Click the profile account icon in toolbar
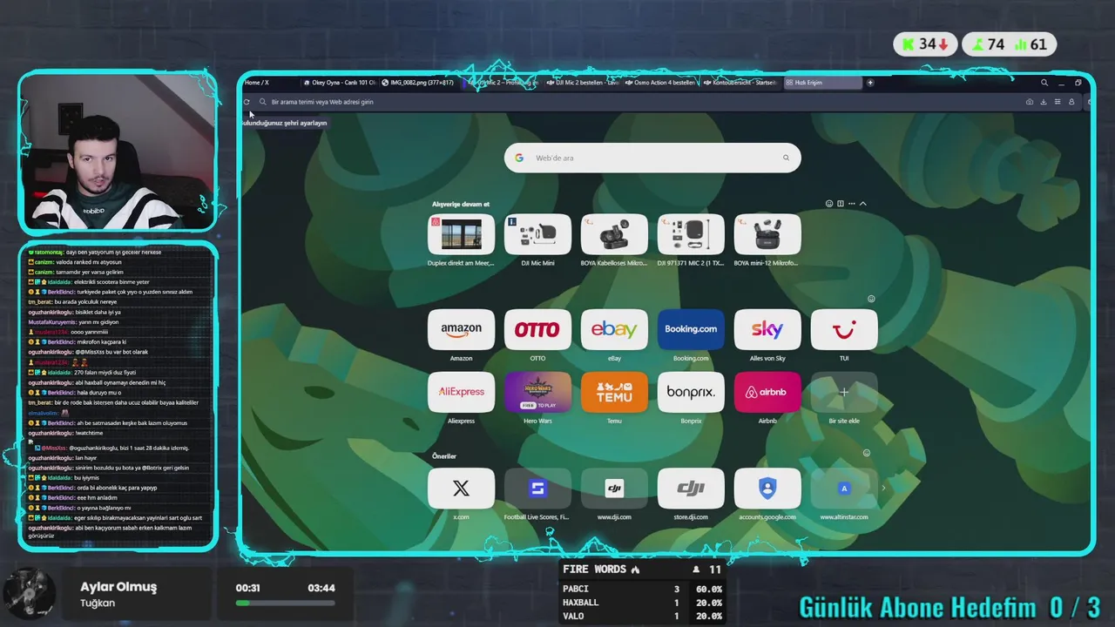 click(1071, 102)
